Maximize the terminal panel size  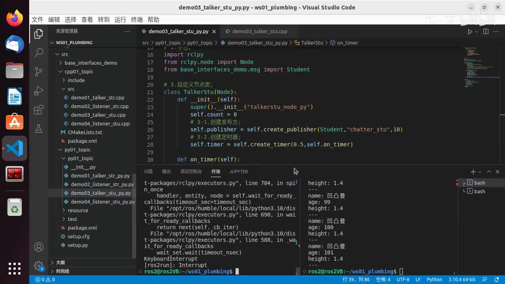(488, 172)
